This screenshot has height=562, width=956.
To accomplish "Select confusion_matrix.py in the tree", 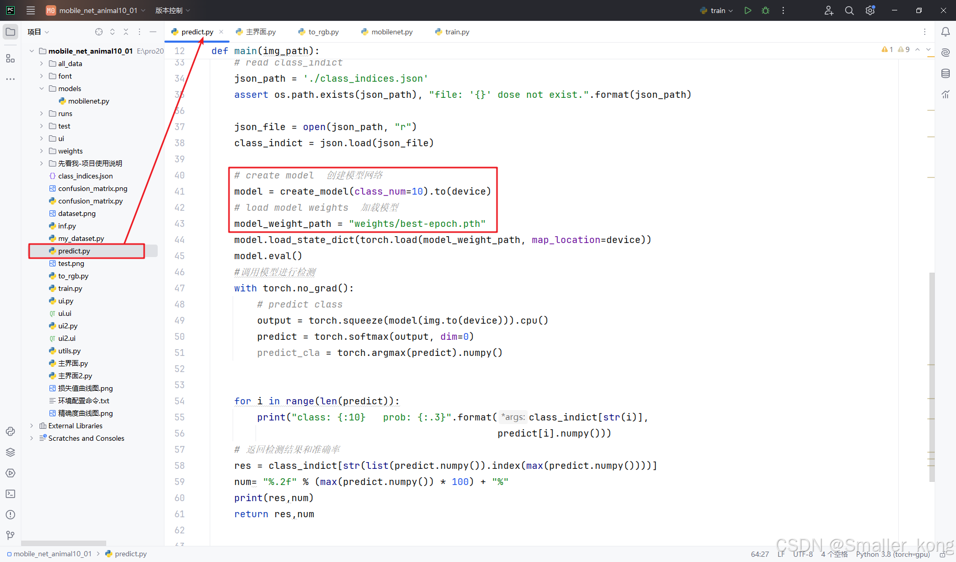I will 91,201.
